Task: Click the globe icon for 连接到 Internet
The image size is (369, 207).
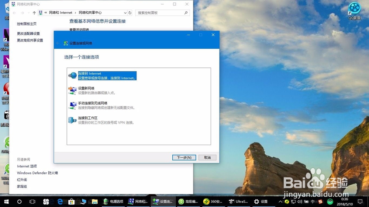Action: 72,76
